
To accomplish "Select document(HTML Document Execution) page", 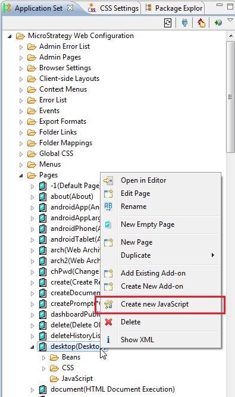I will click(112, 389).
